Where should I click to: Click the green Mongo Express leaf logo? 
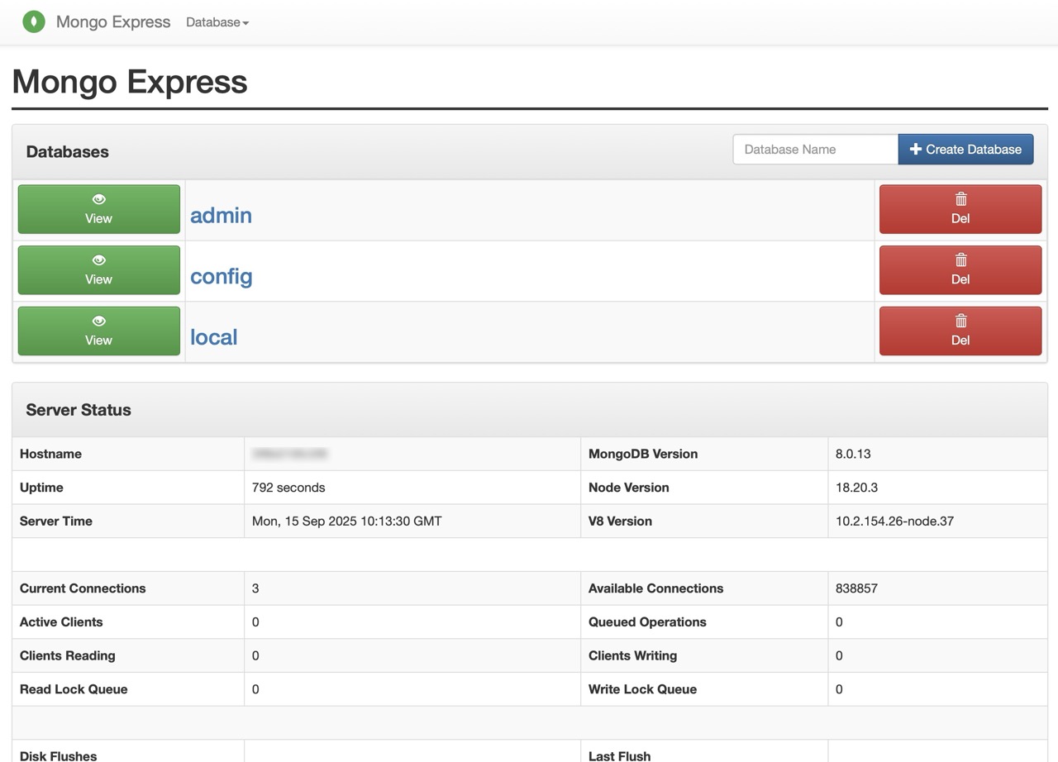(34, 22)
